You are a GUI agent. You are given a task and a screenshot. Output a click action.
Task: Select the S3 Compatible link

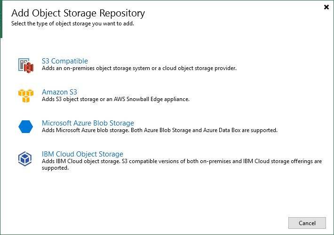[x=65, y=61]
